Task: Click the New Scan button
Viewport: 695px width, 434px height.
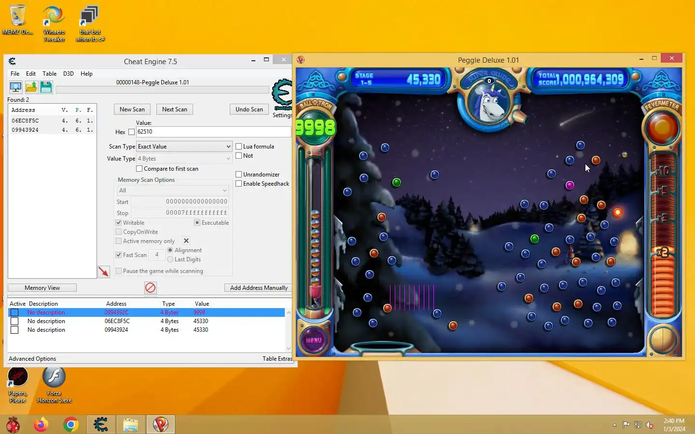Action: (132, 109)
